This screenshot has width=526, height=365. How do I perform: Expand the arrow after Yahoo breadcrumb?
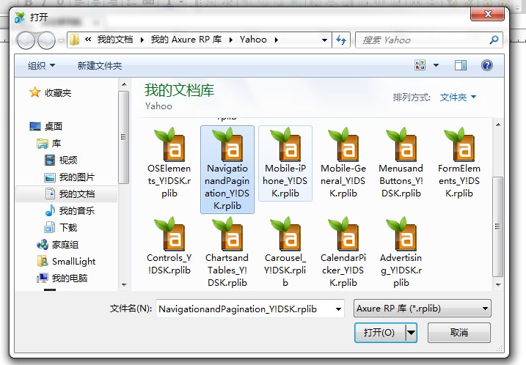277,40
